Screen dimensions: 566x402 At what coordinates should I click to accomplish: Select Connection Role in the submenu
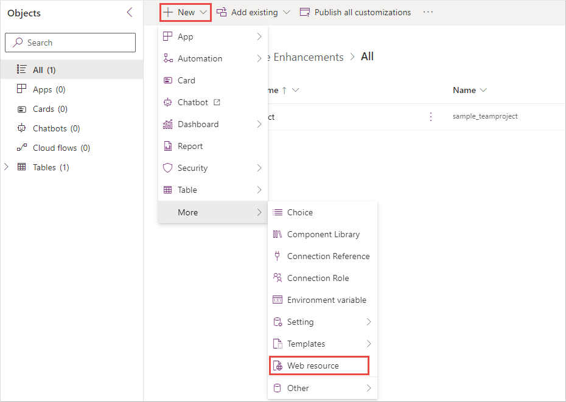coord(323,278)
